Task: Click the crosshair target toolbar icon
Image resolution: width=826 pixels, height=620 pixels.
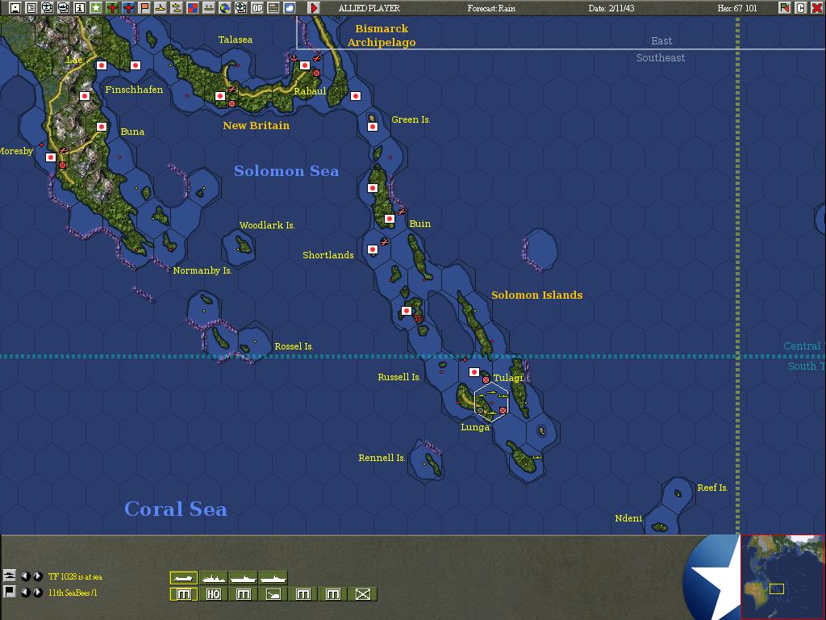Action: pos(241,8)
